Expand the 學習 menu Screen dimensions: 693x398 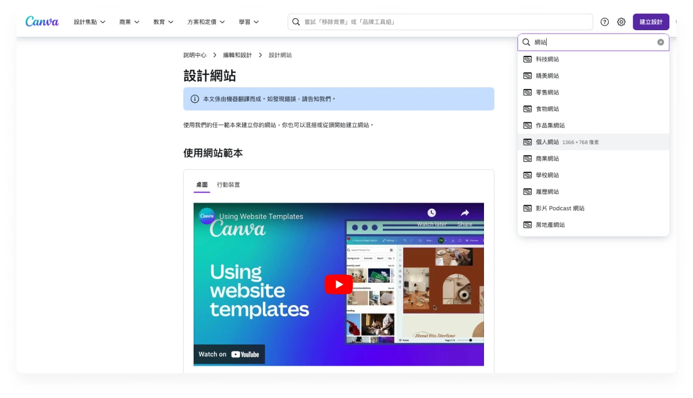[249, 22]
